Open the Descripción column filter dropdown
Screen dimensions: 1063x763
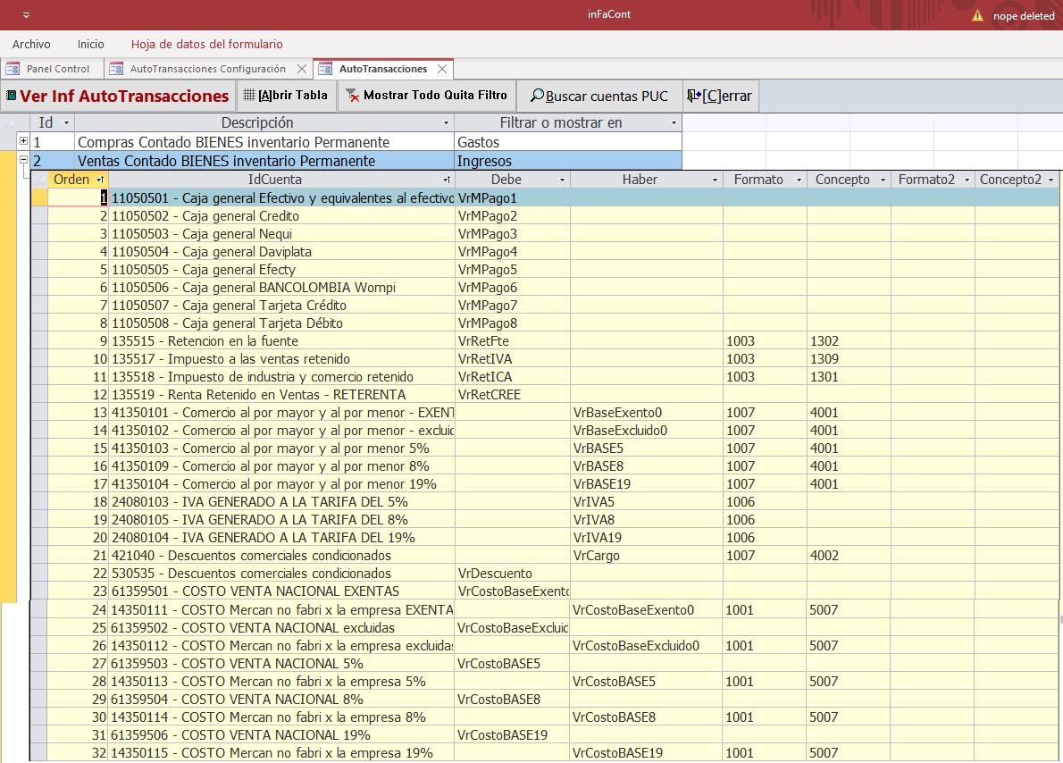447,123
